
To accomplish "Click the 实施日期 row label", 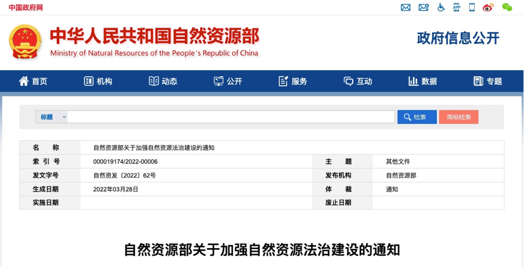I will (46, 202).
